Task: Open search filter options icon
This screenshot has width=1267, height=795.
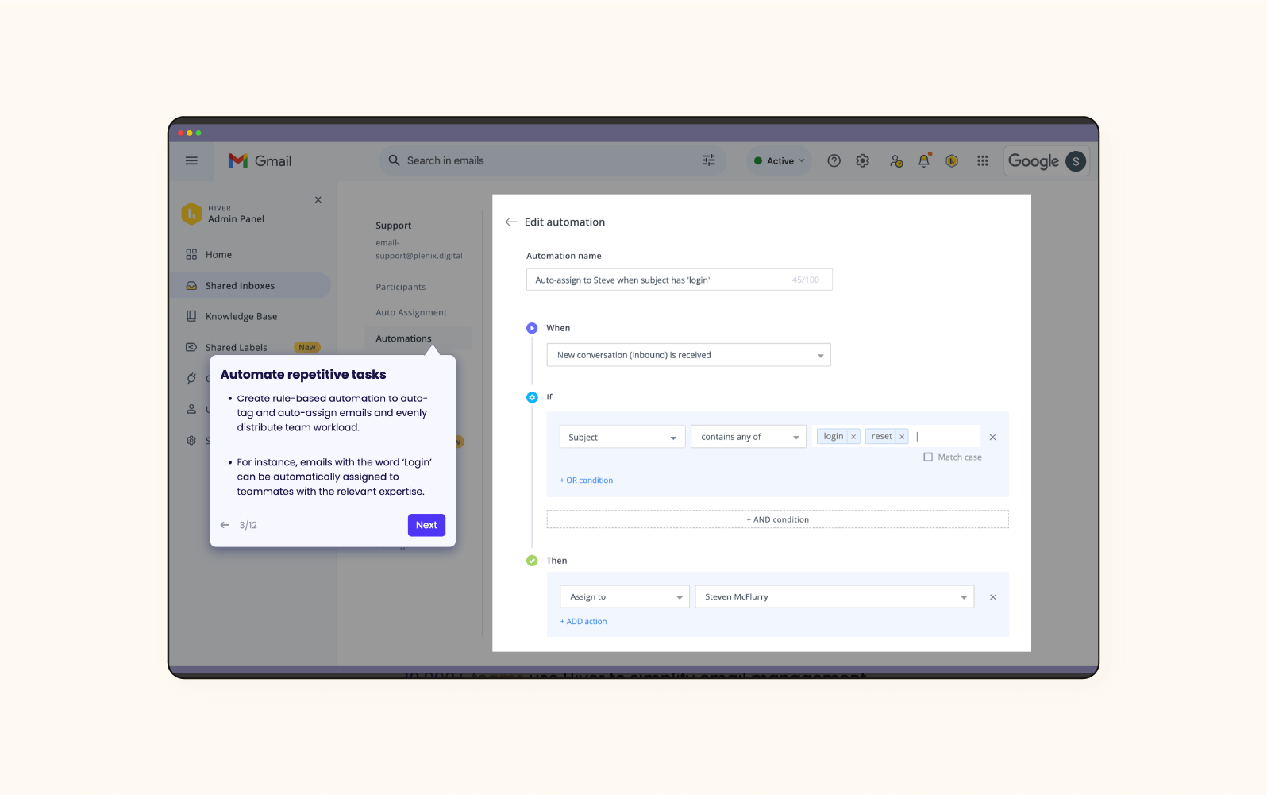Action: 709,160
